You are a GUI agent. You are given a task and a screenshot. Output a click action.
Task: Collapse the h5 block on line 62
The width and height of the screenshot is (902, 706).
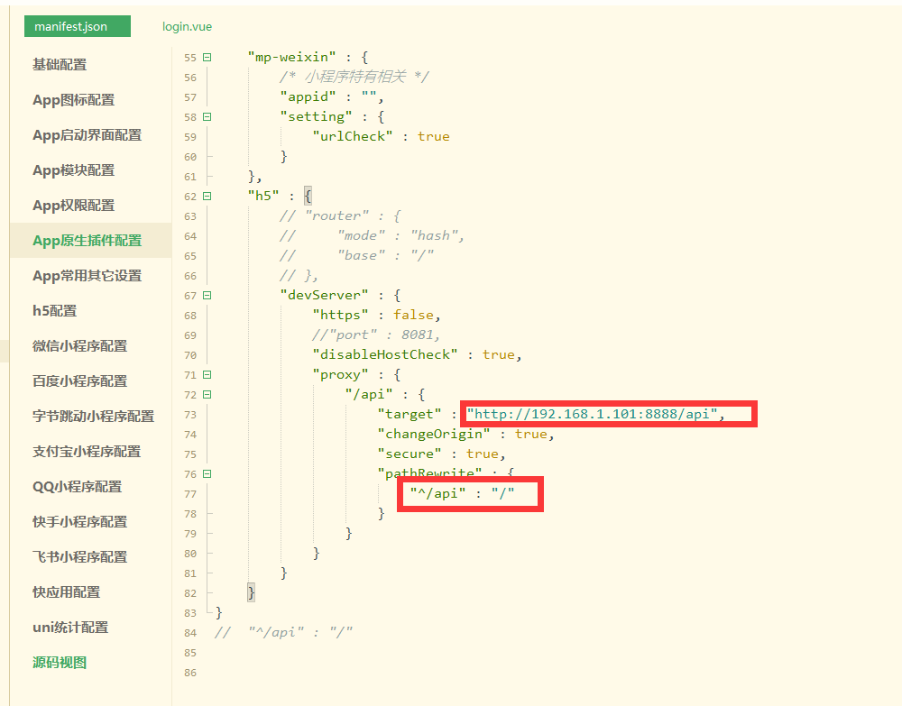click(x=205, y=195)
